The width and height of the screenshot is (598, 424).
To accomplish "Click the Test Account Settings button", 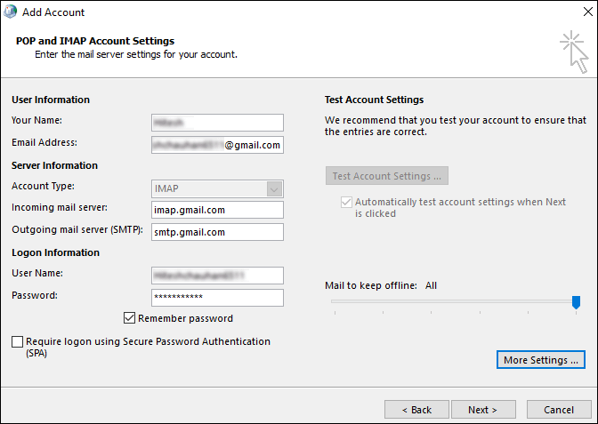I will pyautogui.click(x=387, y=176).
